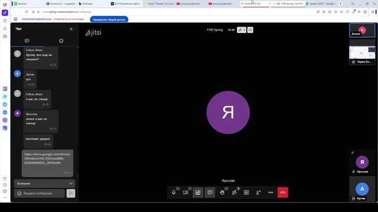This screenshot has height=212, width=378.
Task: Click the 'yes' message from Артем
Action: tap(30, 79)
